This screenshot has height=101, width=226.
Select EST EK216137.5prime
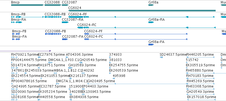[83, 76]
